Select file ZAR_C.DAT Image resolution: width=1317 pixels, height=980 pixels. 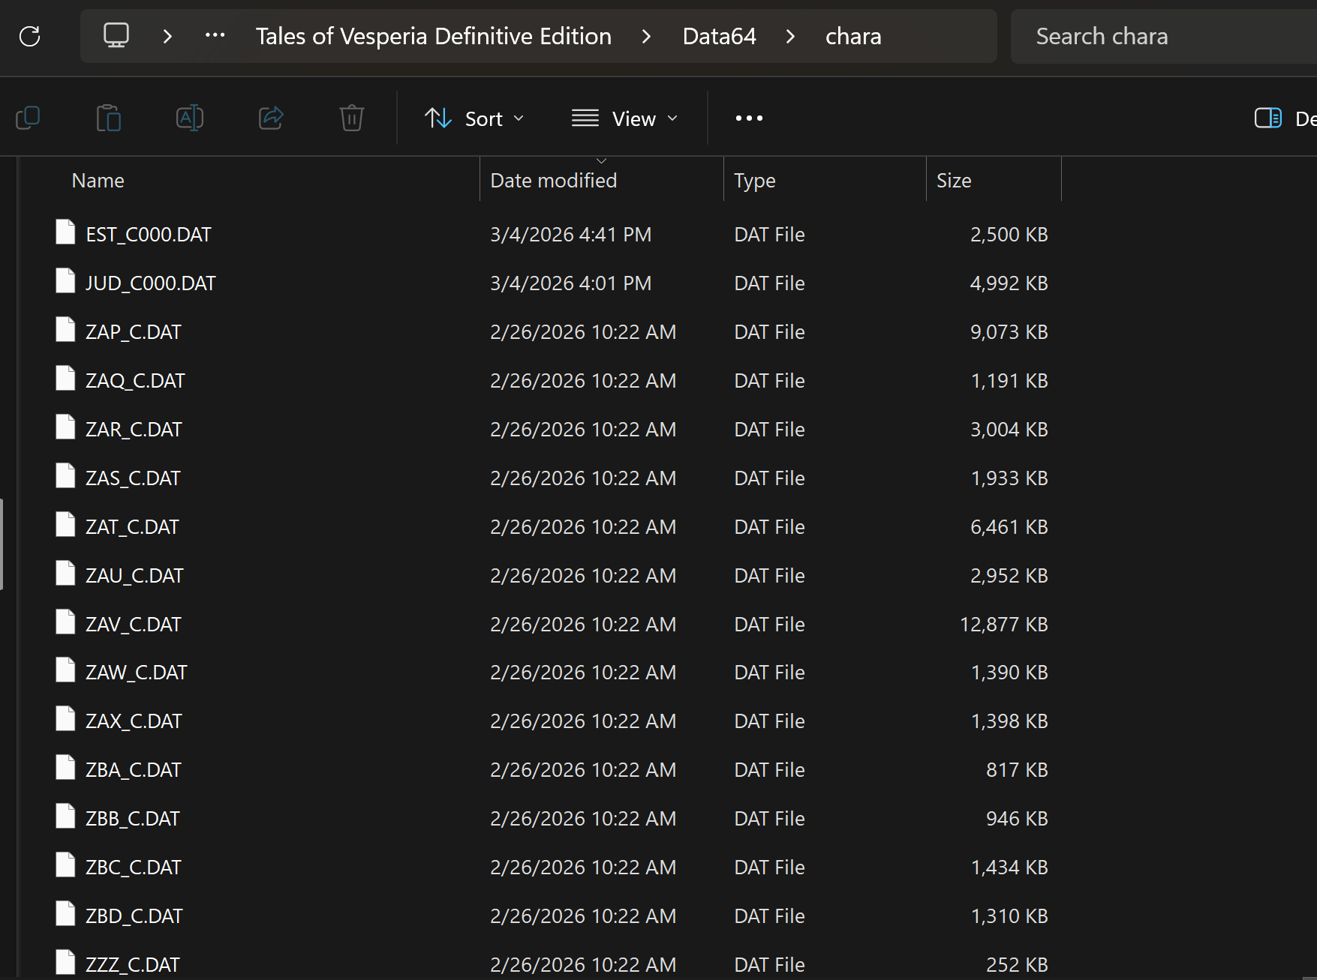pyautogui.click(x=134, y=430)
